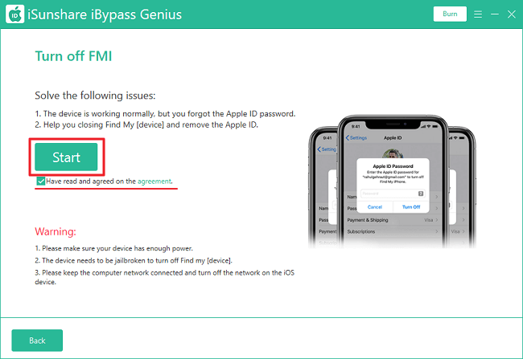This screenshot has width=523, height=359.
Task: Open the agreement link
Action: (x=154, y=182)
